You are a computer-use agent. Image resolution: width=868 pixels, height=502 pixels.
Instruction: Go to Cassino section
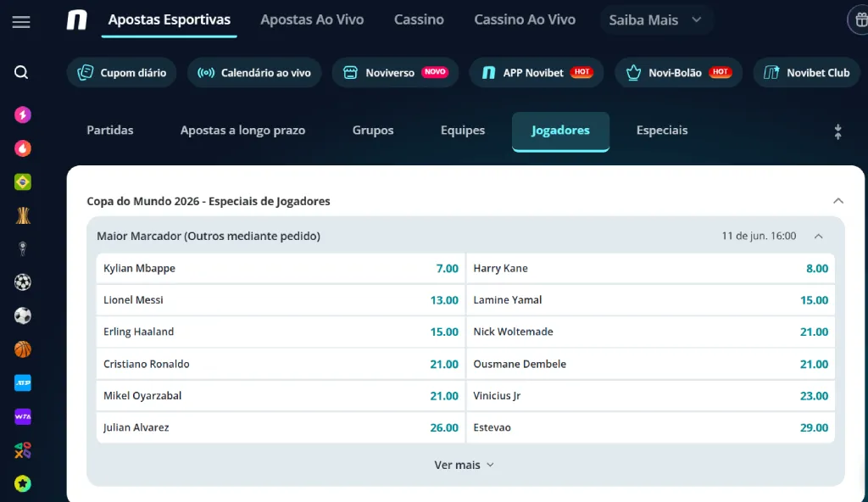419,20
